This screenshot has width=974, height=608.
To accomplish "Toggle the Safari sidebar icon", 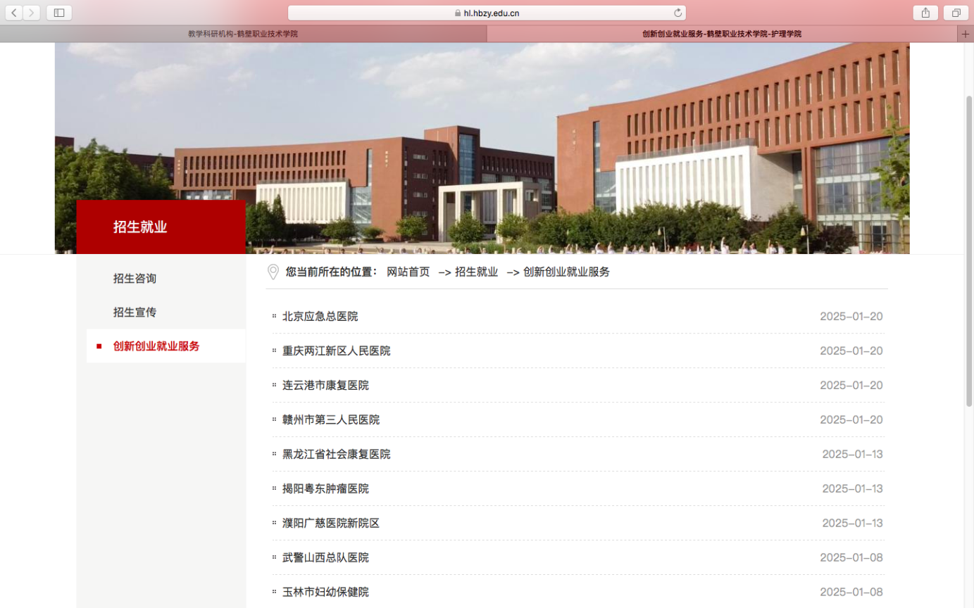I will [59, 13].
